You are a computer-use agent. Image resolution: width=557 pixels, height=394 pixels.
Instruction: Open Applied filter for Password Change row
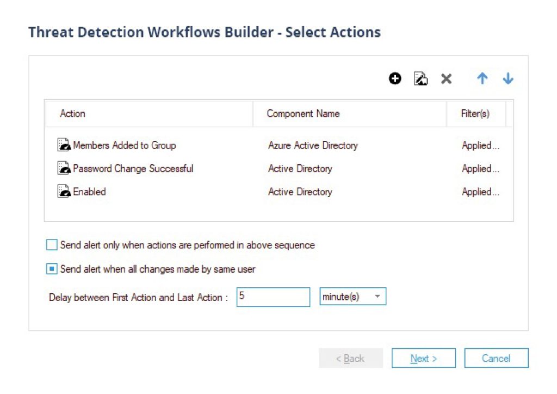(480, 168)
